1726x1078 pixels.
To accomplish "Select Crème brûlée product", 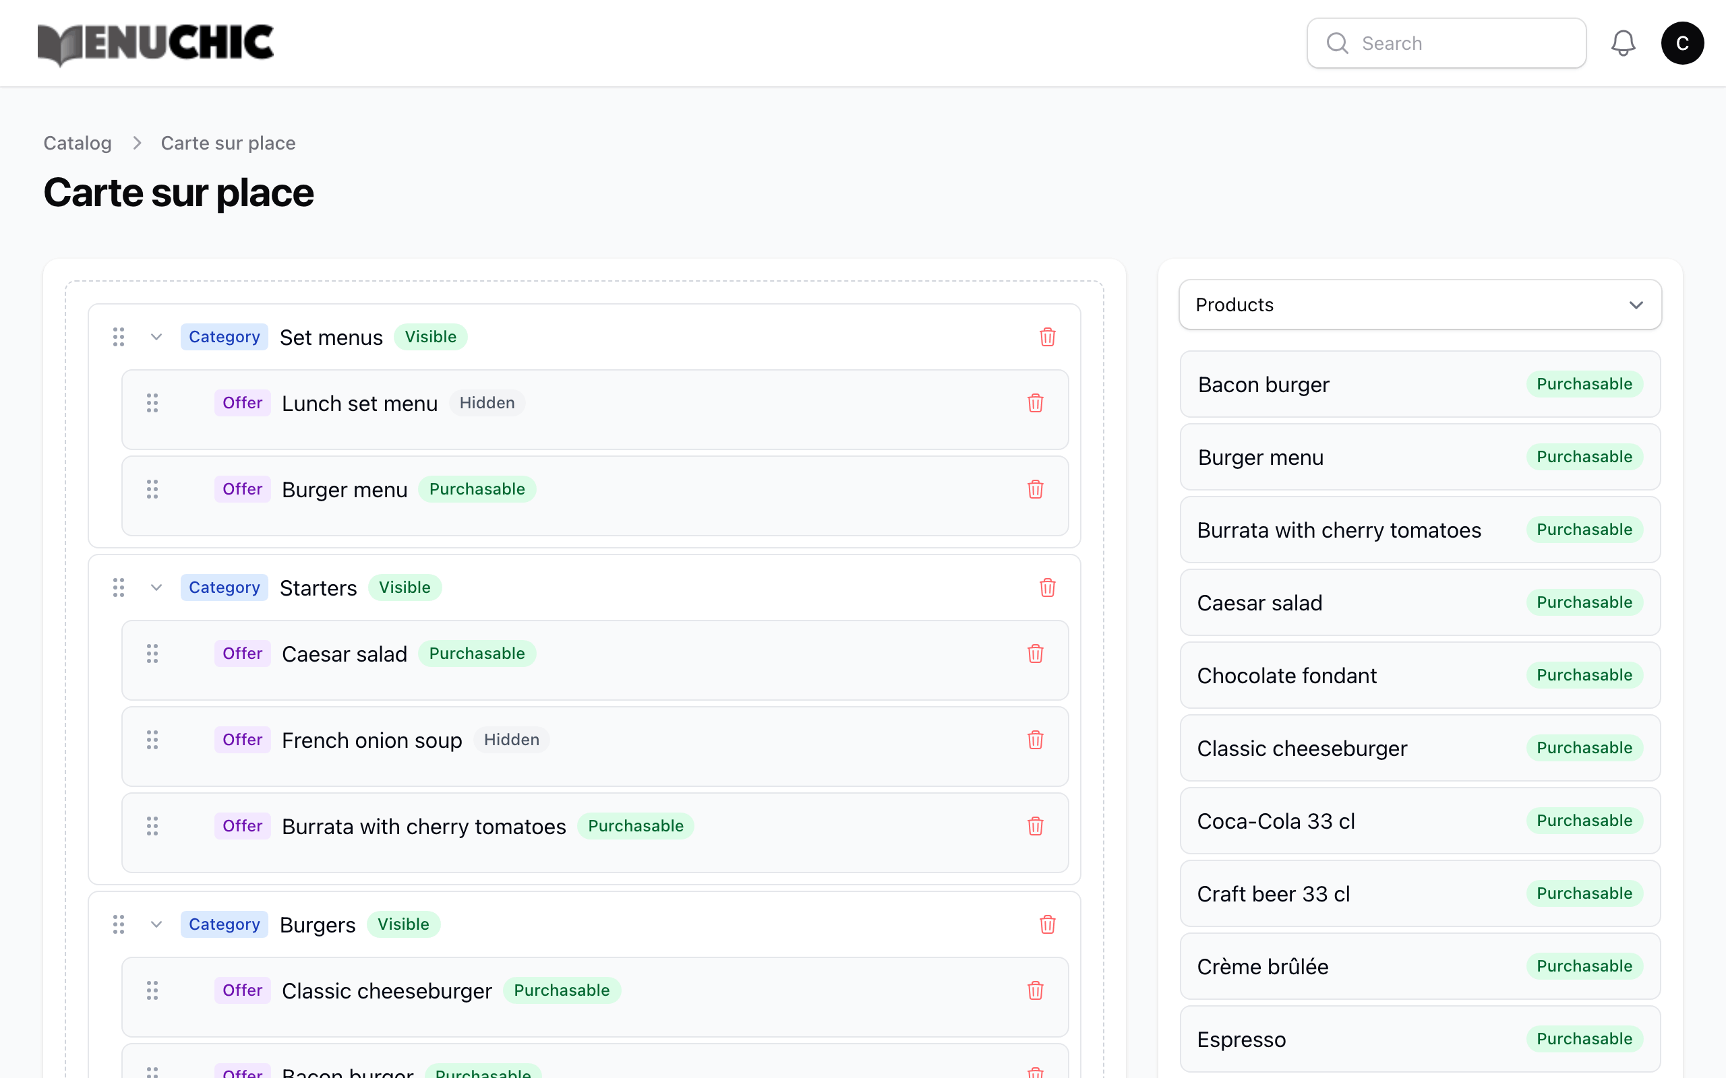I will [x=1419, y=966].
